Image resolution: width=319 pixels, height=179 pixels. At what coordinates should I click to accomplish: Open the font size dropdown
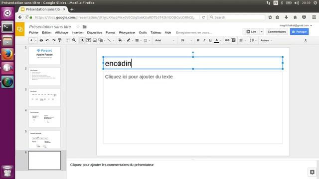coord(186,40)
